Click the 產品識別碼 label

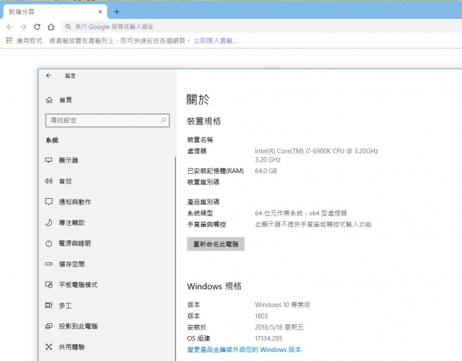(203, 202)
